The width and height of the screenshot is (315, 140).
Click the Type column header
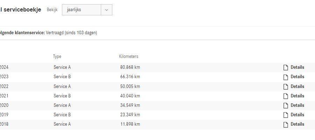pyautogui.click(x=57, y=57)
